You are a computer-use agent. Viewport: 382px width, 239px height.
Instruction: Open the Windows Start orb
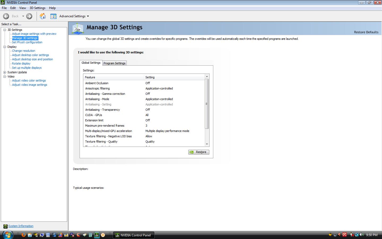(x=7, y=235)
